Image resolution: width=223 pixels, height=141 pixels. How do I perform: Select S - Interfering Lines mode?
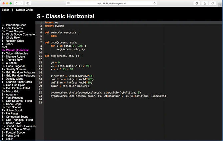[14, 25]
